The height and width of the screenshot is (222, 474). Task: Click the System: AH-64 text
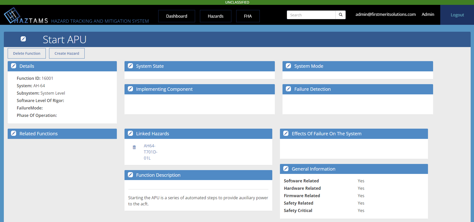[x=31, y=86]
